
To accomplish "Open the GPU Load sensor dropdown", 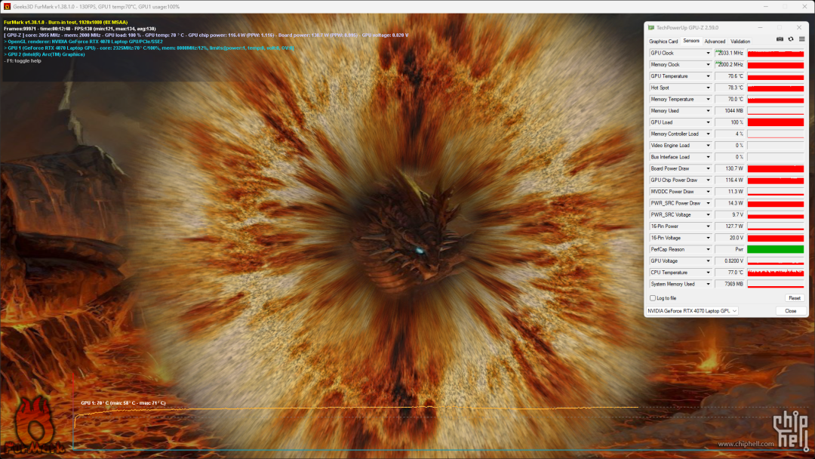I will [x=708, y=122].
